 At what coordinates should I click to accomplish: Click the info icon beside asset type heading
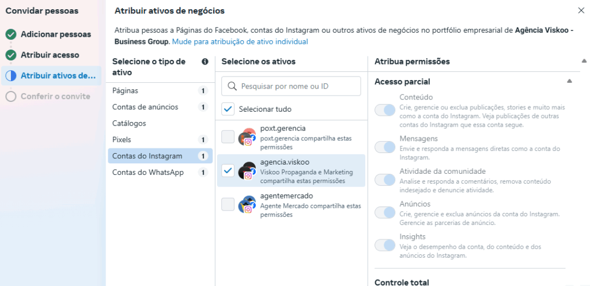click(x=205, y=62)
